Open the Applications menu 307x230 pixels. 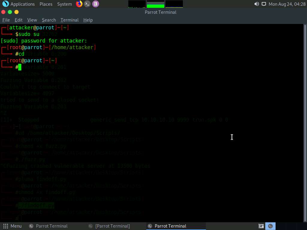point(22,4)
